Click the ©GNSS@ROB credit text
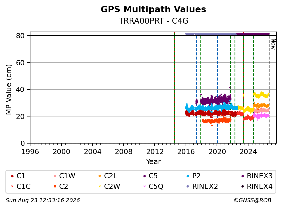Screen dimensions: 282x209 pos(252,200)
